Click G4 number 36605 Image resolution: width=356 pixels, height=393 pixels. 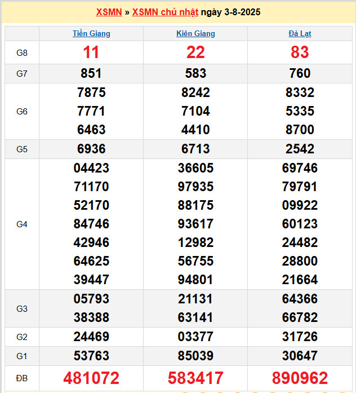click(195, 168)
